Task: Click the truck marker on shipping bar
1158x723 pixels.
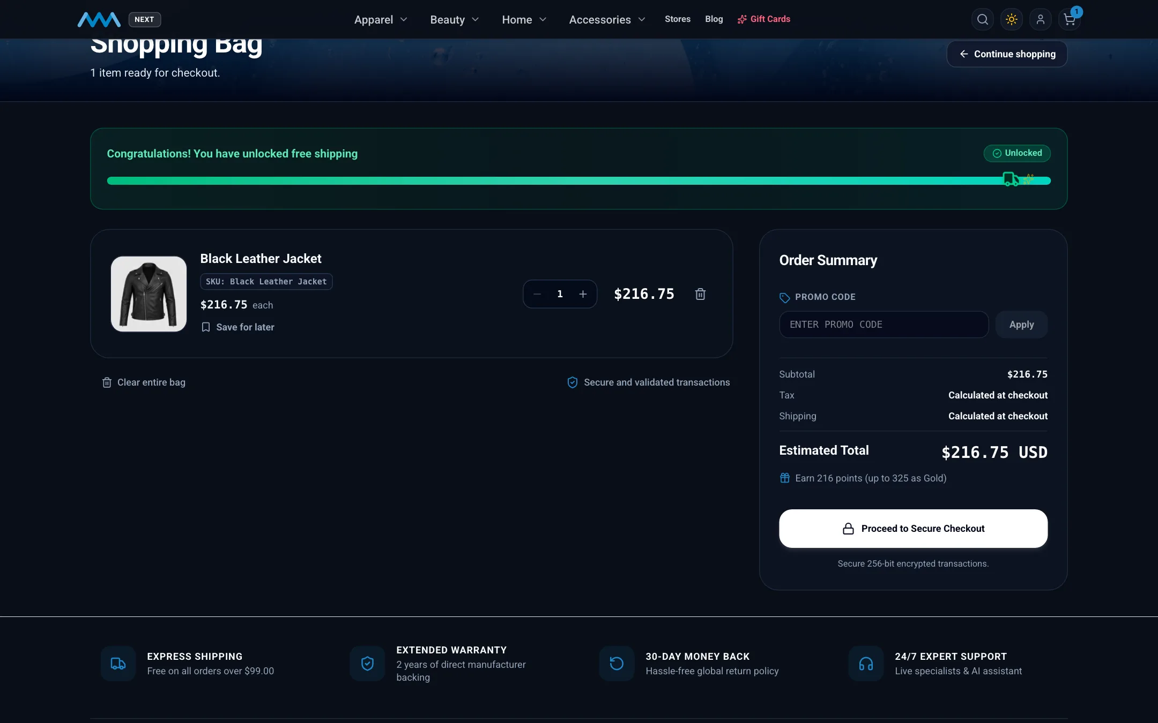Action: [x=1011, y=179]
